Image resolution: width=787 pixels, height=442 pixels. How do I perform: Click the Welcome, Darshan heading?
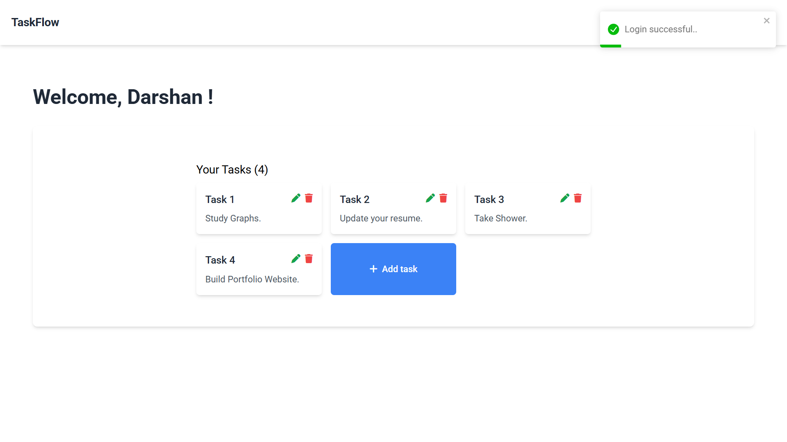pos(123,97)
